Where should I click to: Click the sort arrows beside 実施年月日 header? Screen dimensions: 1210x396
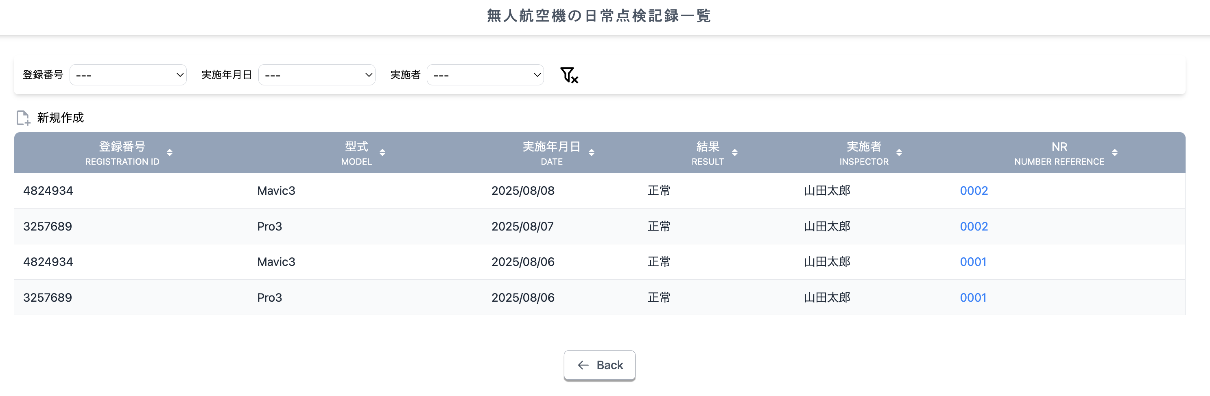592,152
